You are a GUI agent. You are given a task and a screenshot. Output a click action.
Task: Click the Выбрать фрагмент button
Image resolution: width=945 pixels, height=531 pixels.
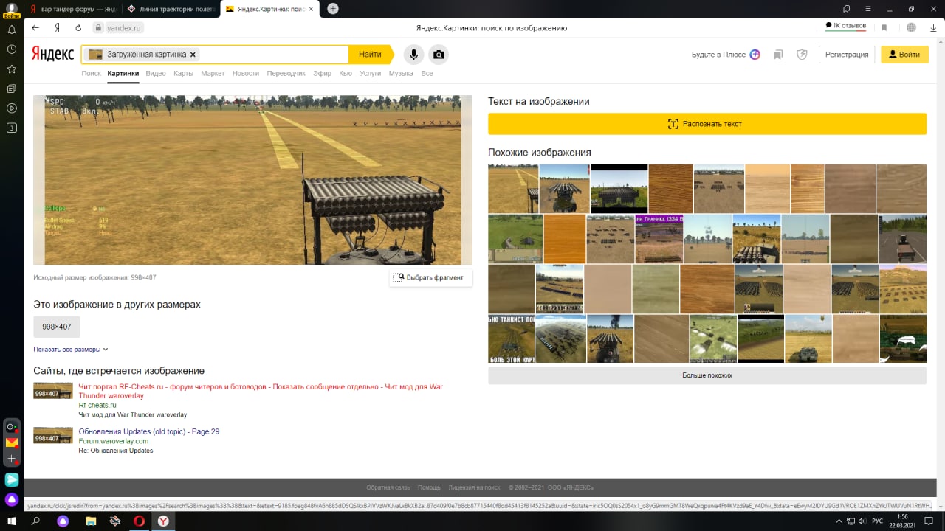(430, 277)
